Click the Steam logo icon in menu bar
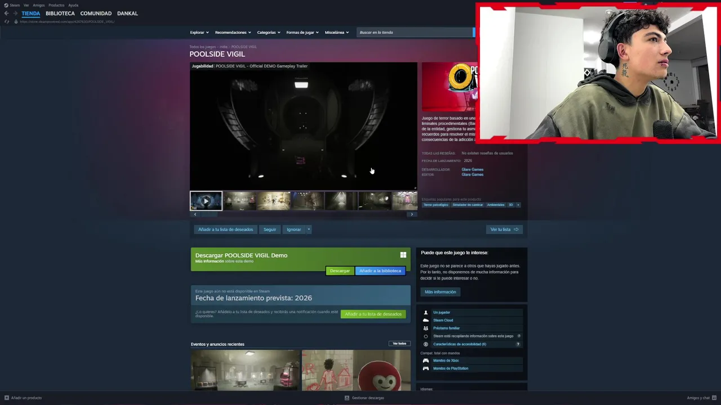This screenshot has height=405, width=721. pyautogui.click(x=6, y=5)
